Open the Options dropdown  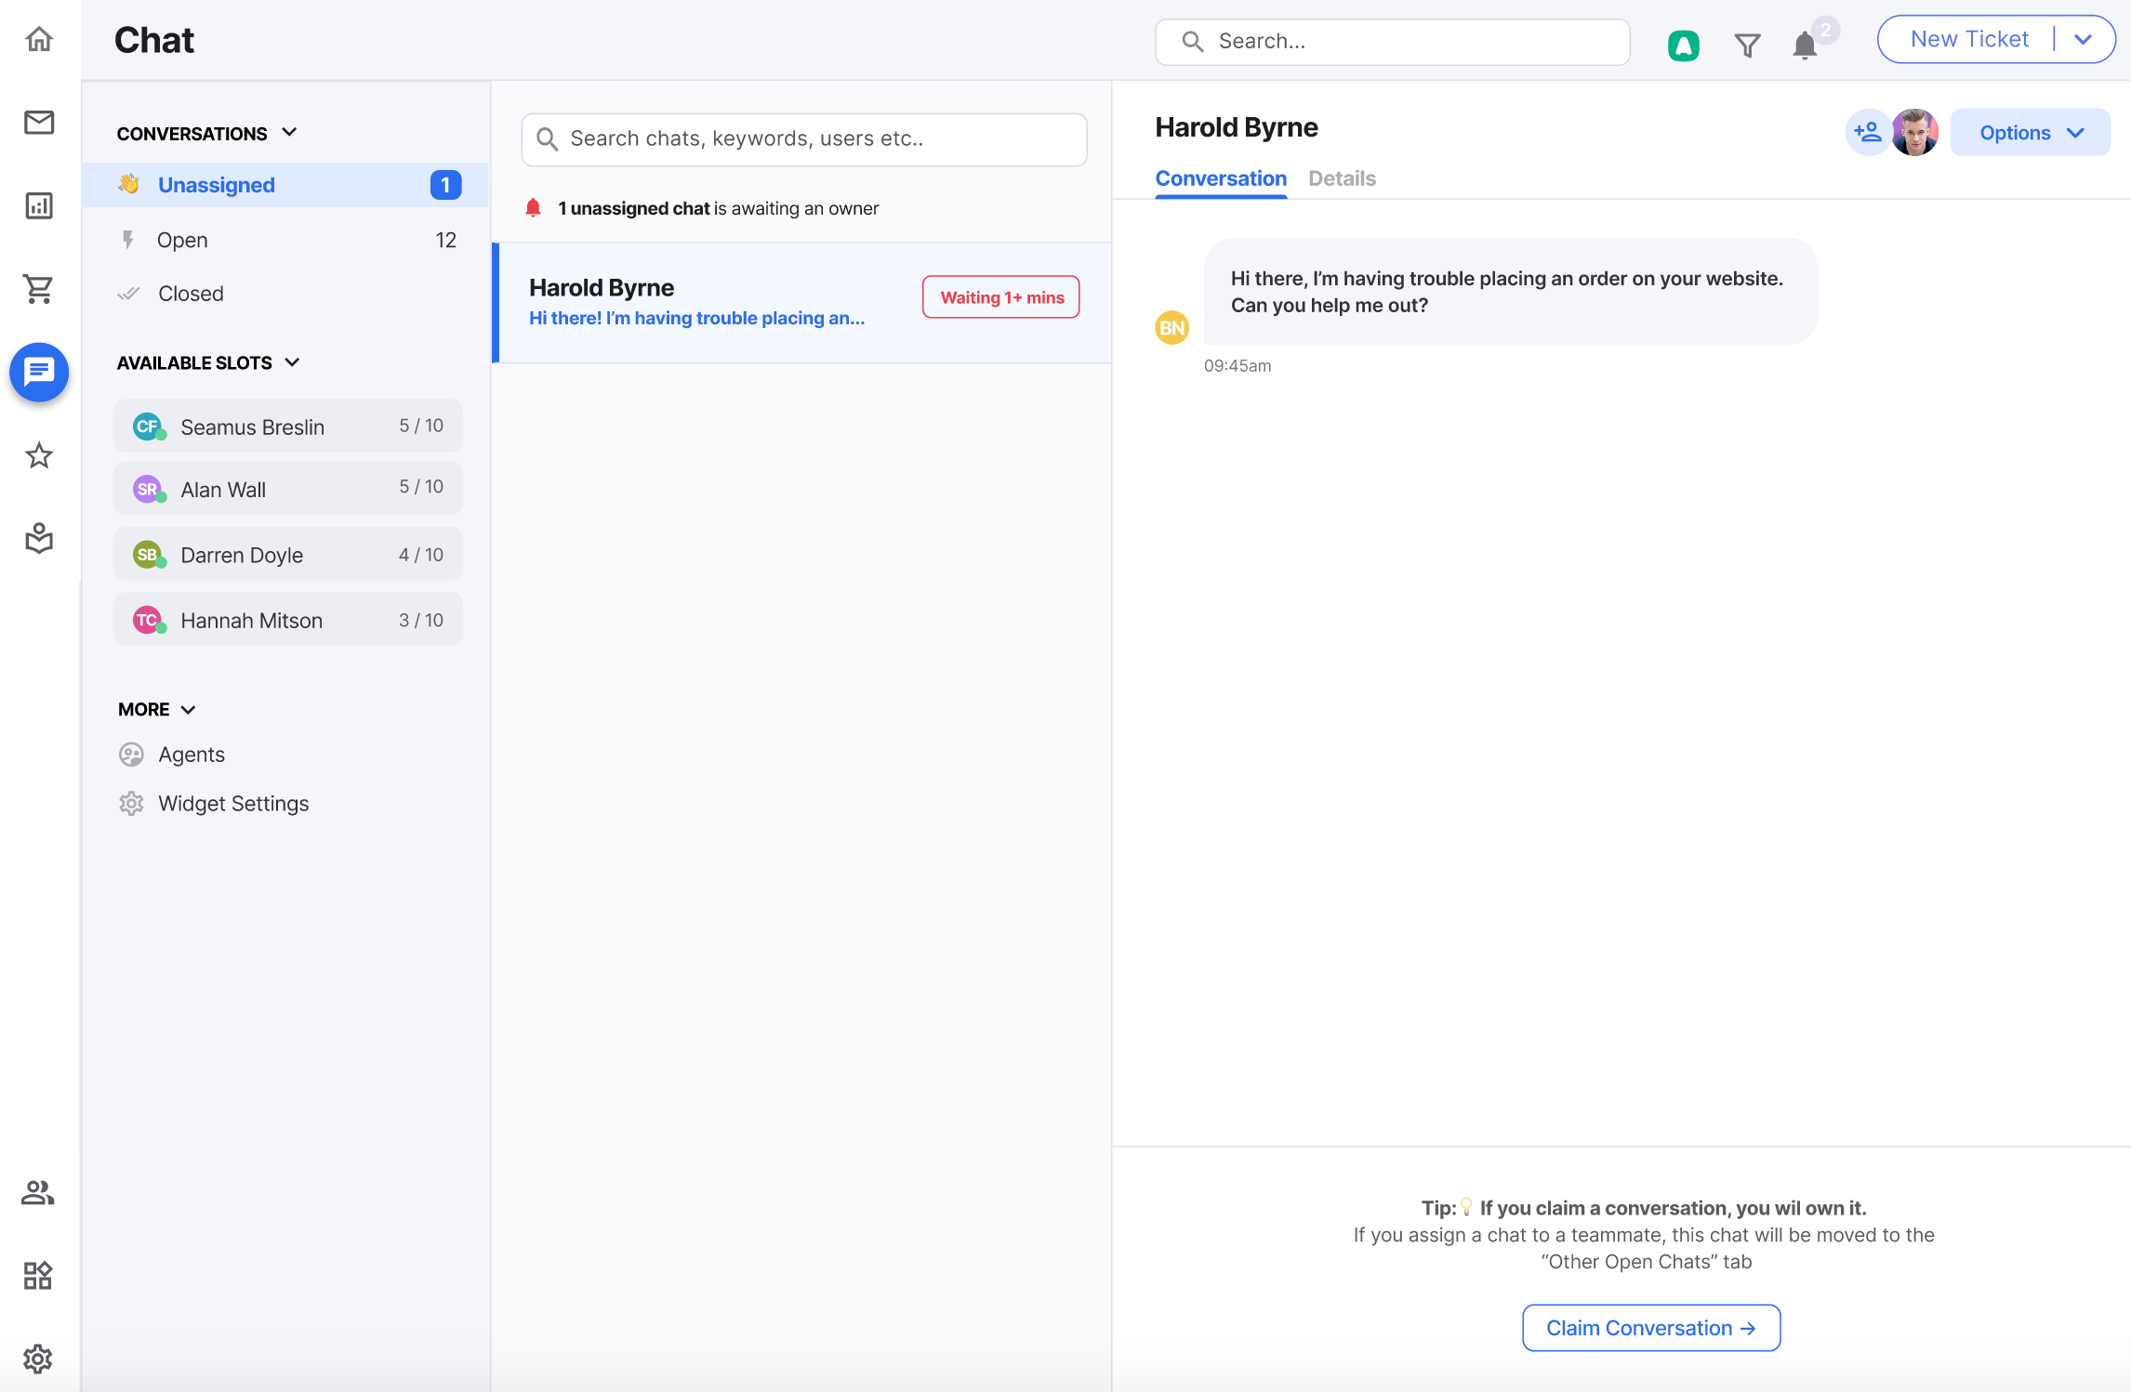pos(2031,132)
